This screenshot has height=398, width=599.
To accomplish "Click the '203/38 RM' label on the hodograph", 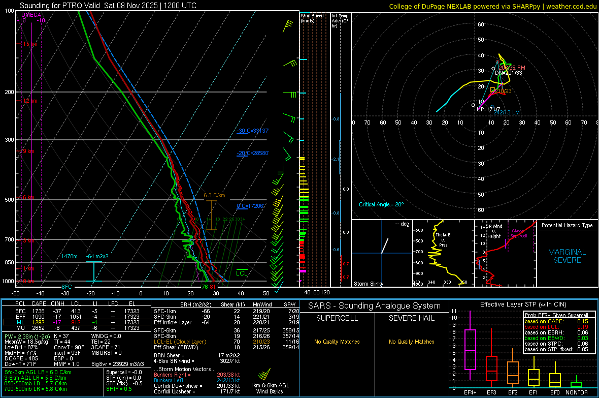I will click(x=512, y=68).
